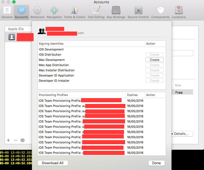Select the Accounts preferences tab
204x170 pixels.
tap(21, 13)
